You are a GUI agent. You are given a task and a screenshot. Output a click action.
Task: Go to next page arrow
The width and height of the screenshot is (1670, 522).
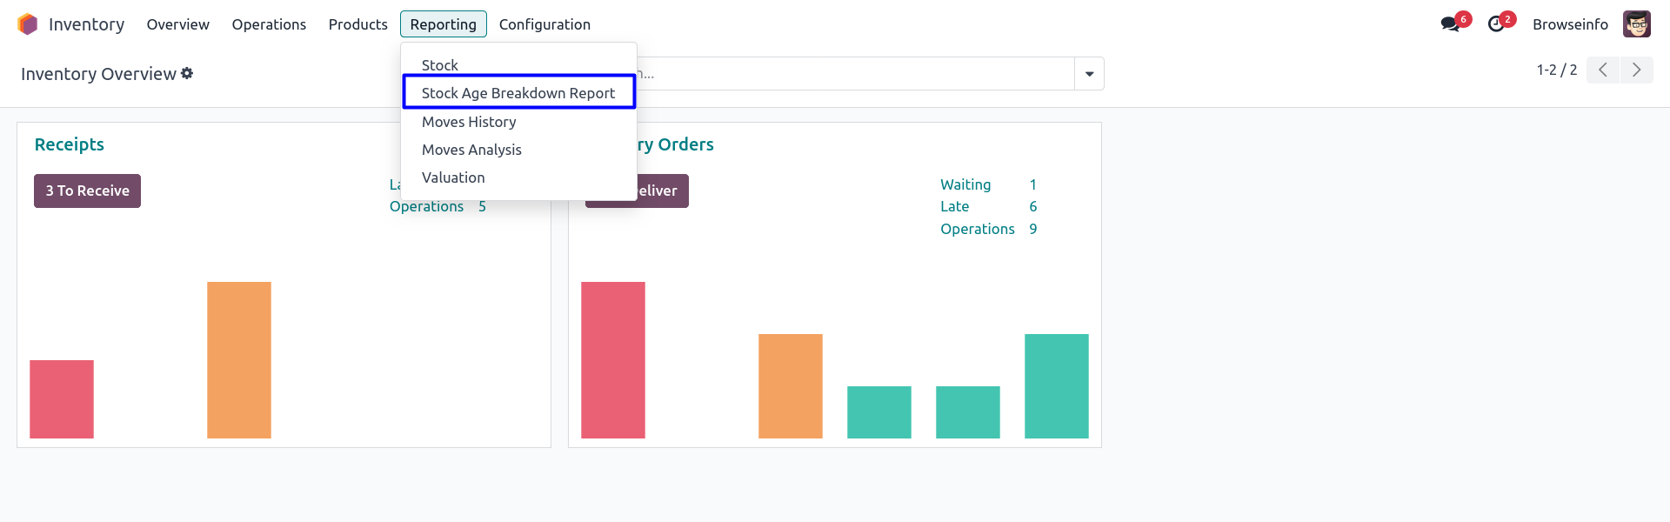coord(1636,70)
